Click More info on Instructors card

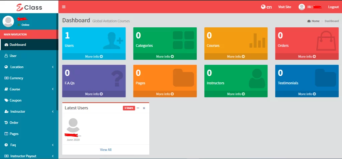236,94
